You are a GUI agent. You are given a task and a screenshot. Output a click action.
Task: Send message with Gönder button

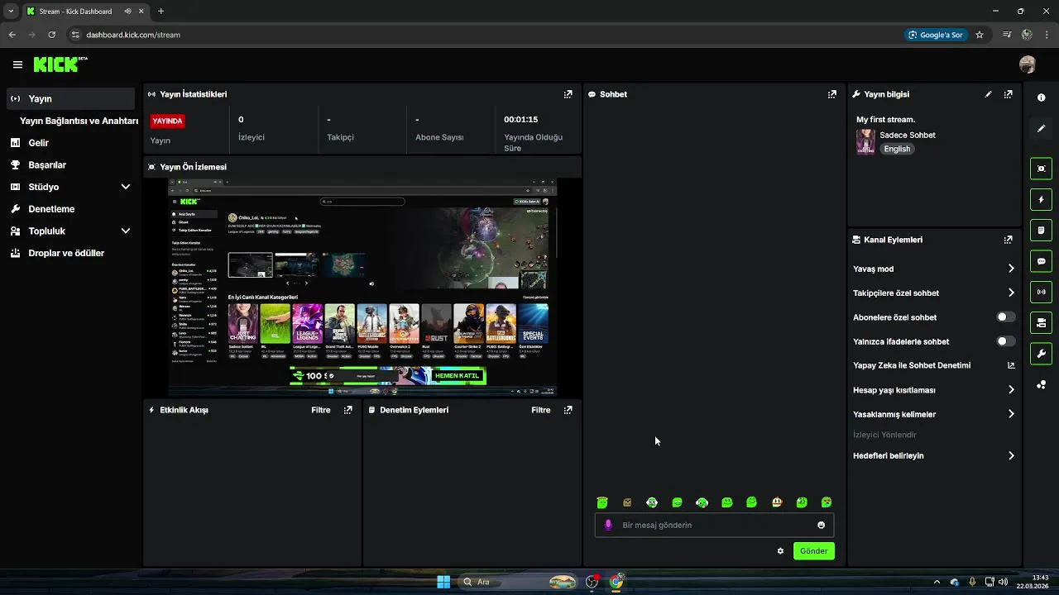(814, 551)
